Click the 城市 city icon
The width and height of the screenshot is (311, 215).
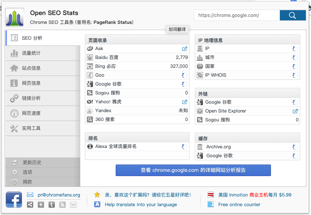point(200,57)
